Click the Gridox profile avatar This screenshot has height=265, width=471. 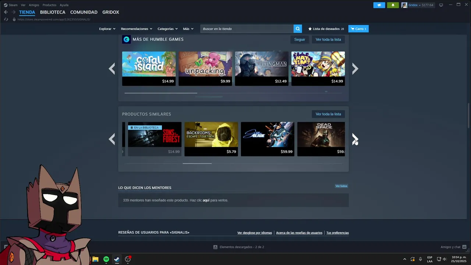[404, 5]
